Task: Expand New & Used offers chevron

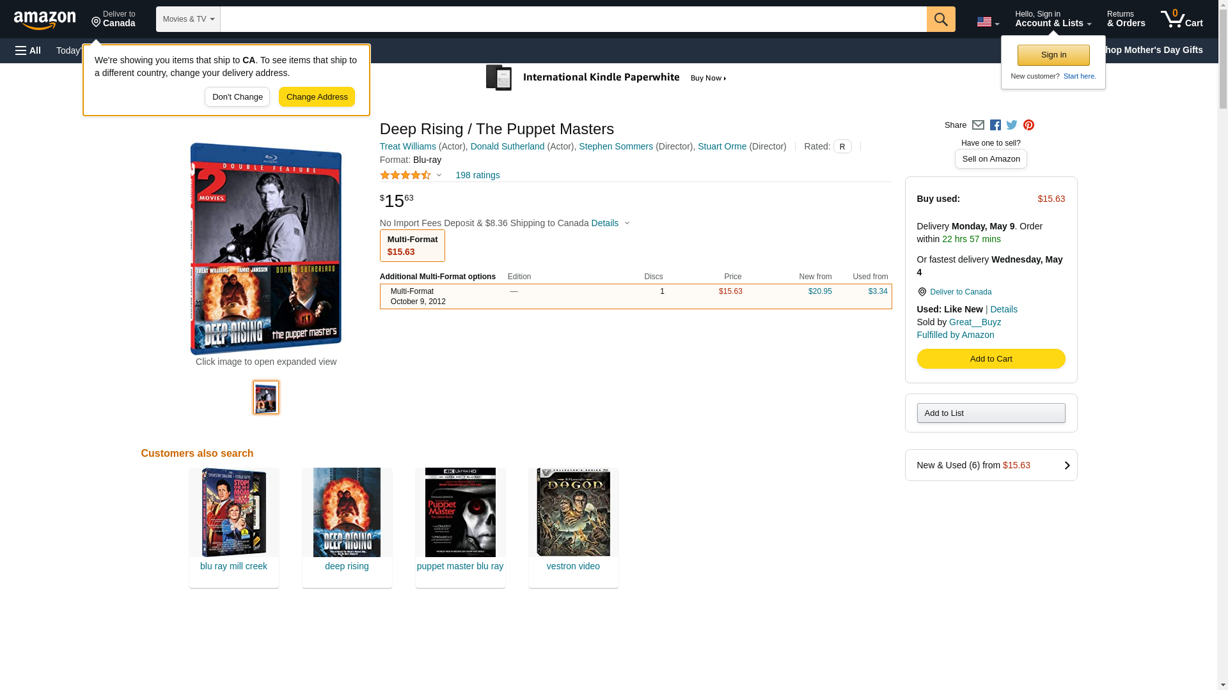Action: [1066, 466]
